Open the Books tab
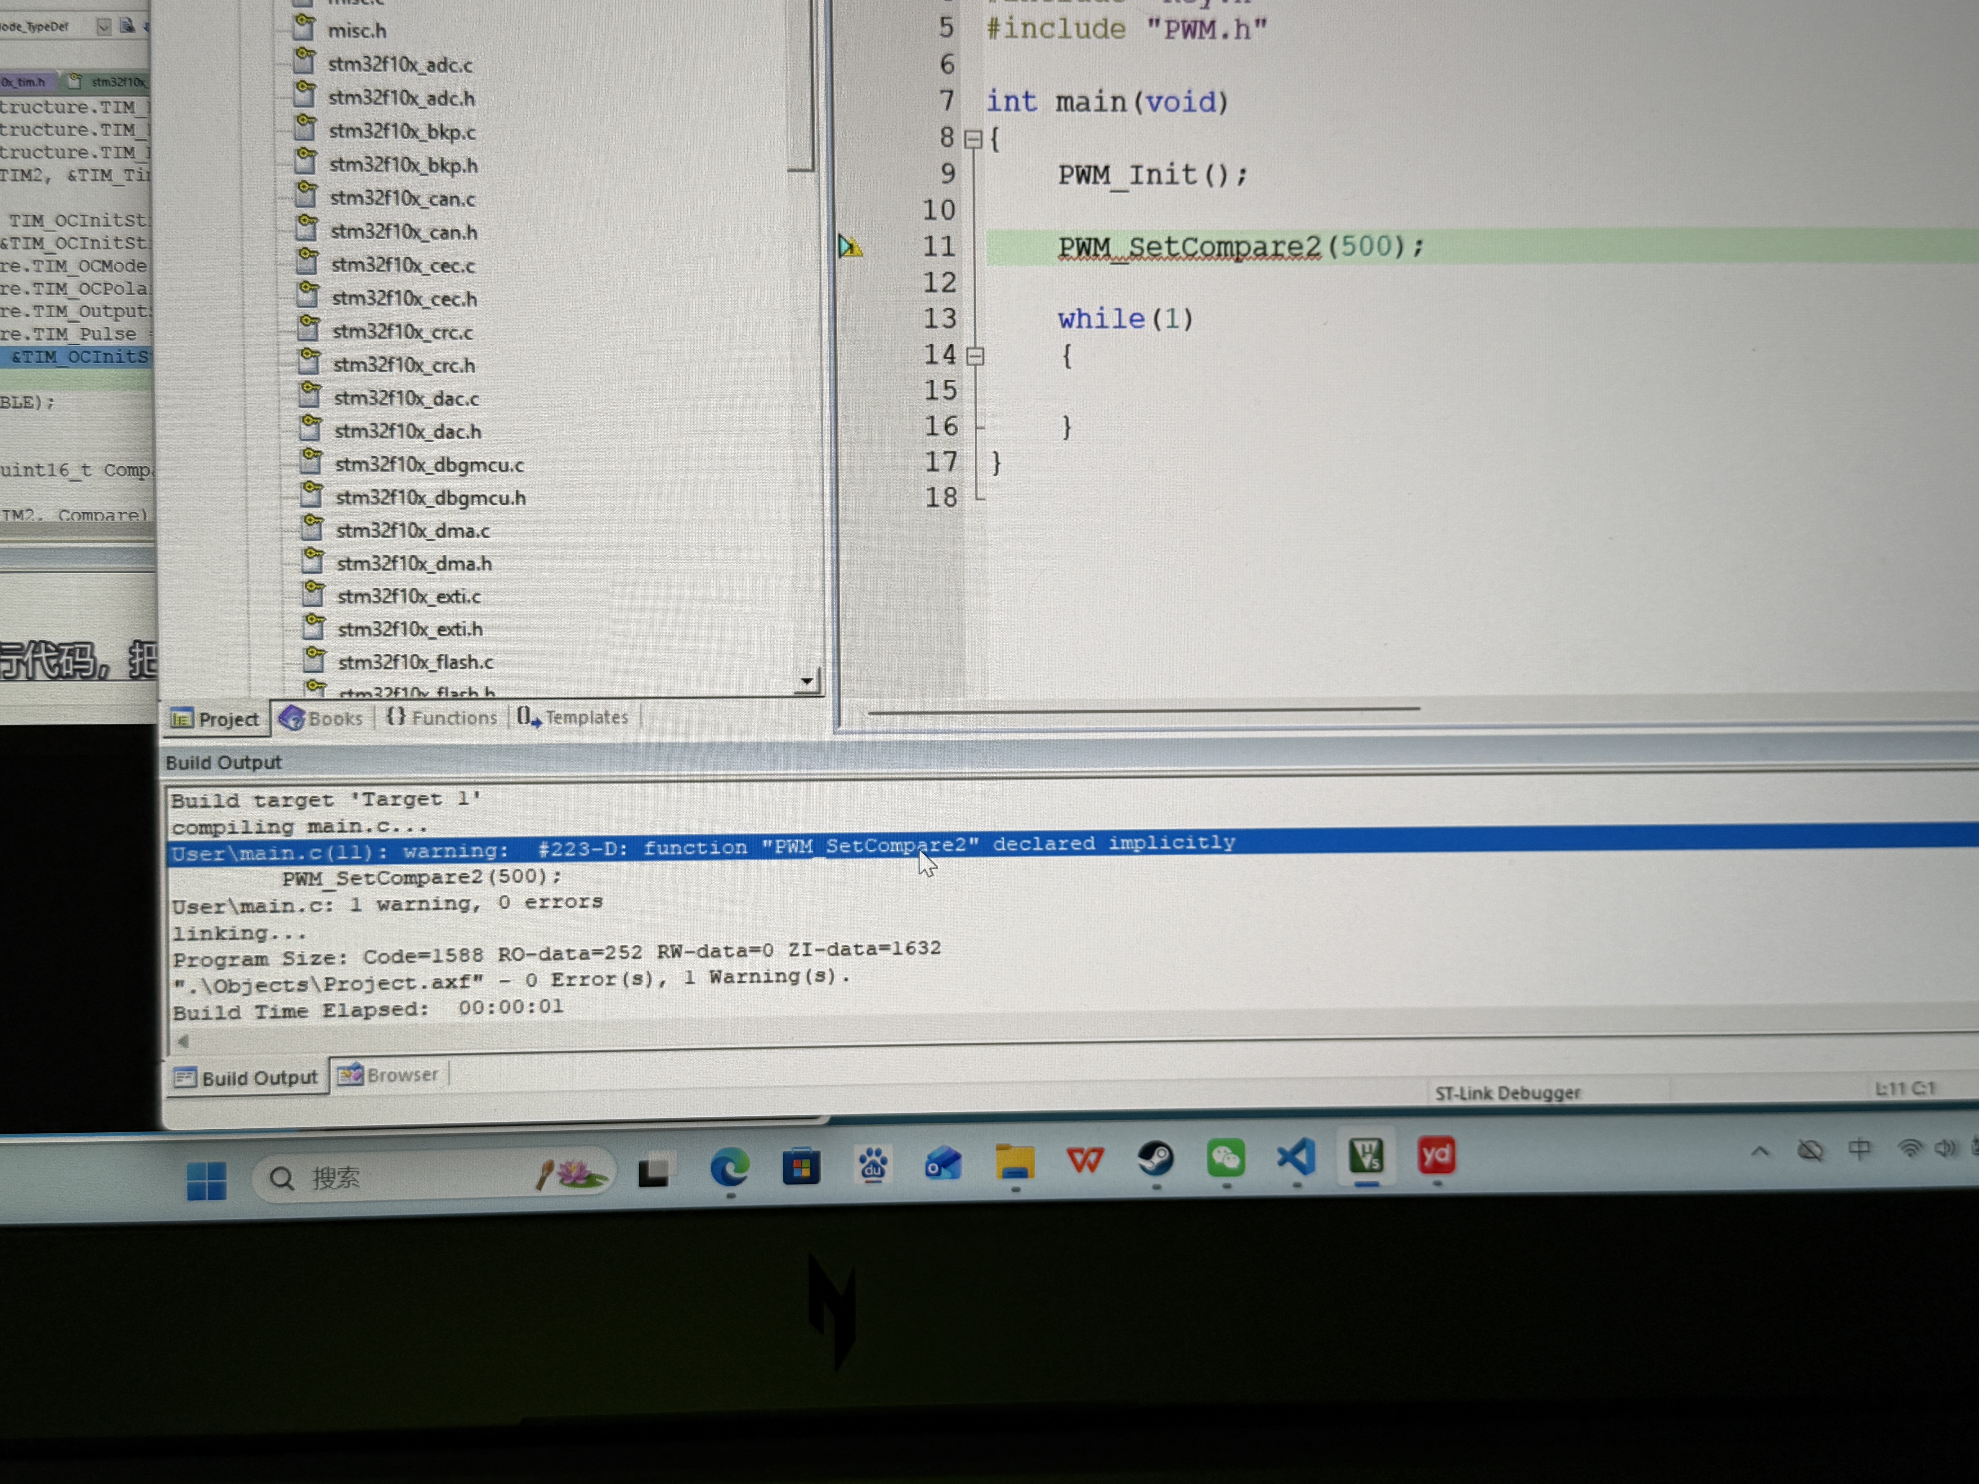This screenshot has width=1979, height=1484. point(321,718)
